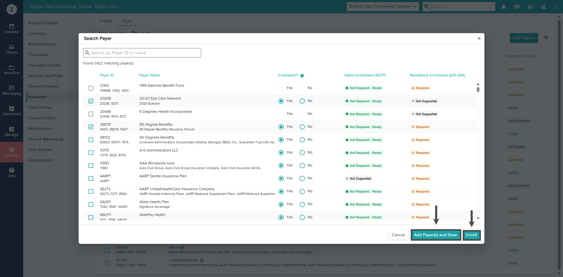
Task: Open Therapist Grades settings menu item
Action: [45, 65]
